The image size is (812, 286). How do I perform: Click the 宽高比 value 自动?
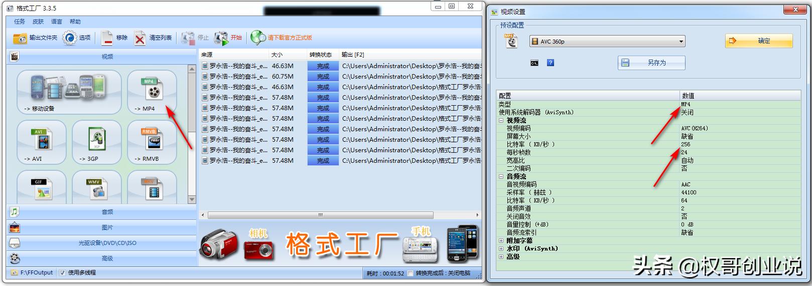click(x=687, y=160)
